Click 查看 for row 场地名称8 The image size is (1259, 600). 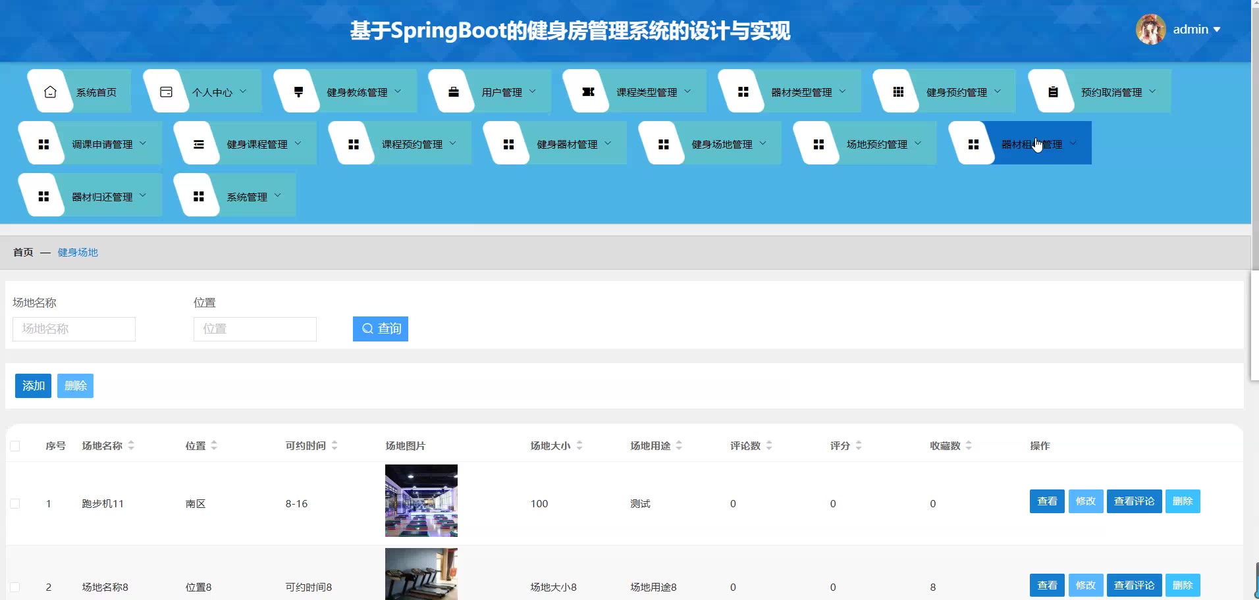pos(1047,585)
